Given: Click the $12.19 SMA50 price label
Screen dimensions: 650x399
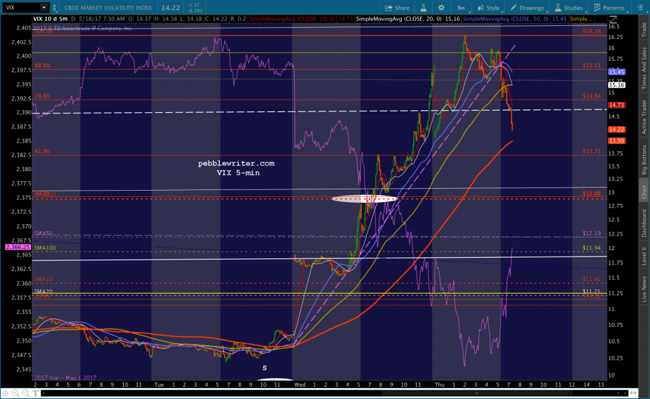Looking at the screenshot, I should 592,233.
